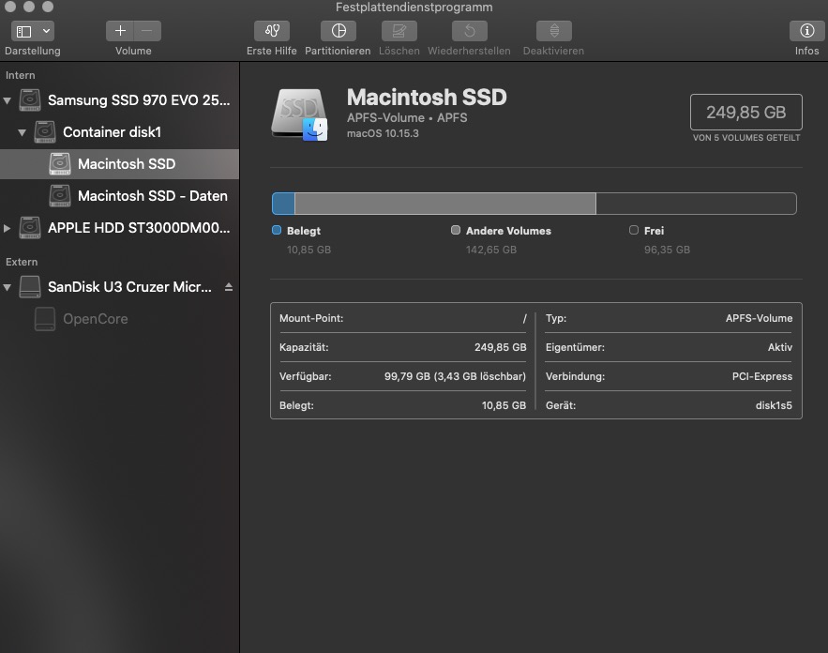Collapse the Samsung SSD 970 EVO drive
The width and height of the screenshot is (828, 653).
(x=8, y=100)
